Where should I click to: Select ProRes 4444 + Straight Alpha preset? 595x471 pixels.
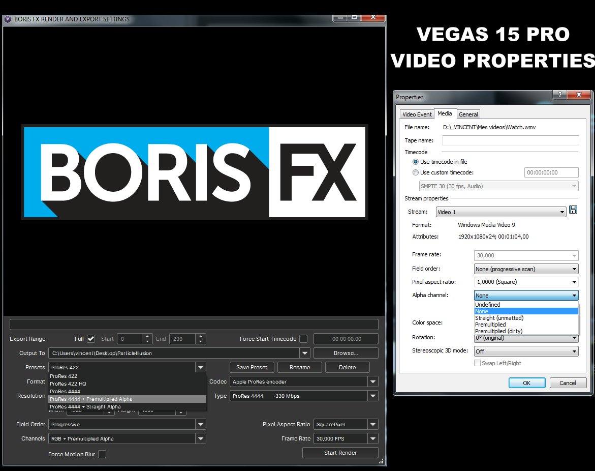[x=128, y=406]
